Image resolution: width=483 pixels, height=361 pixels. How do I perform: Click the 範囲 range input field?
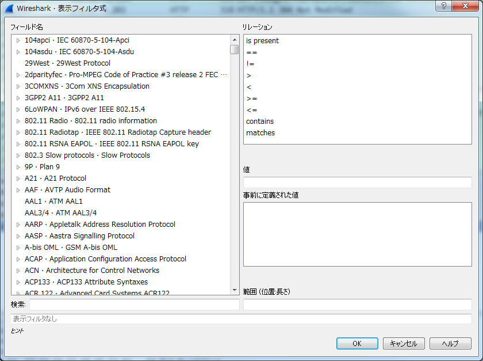tap(357, 305)
